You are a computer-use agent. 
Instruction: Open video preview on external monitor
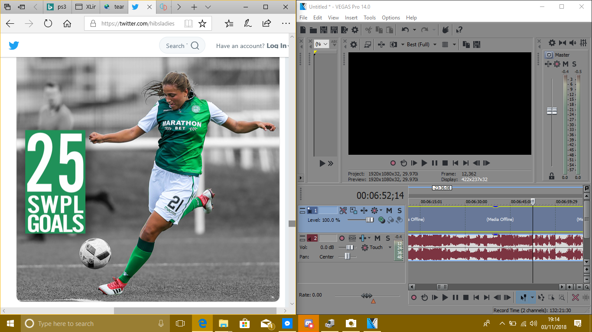click(x=368, y=45)
